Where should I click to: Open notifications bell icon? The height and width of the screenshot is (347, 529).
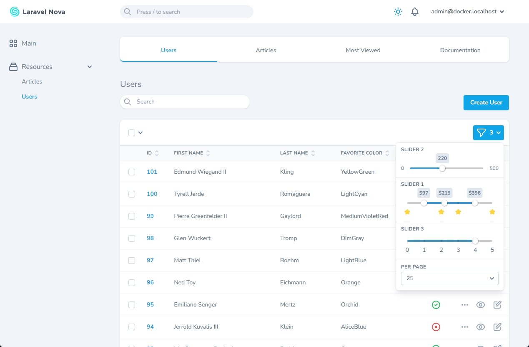coord(415,12)
